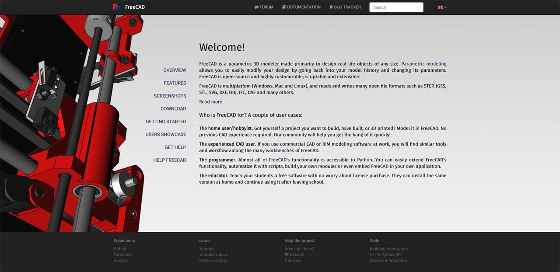Go to the SCREENSHOTS section
560x272 pixels.
(170, 96)
